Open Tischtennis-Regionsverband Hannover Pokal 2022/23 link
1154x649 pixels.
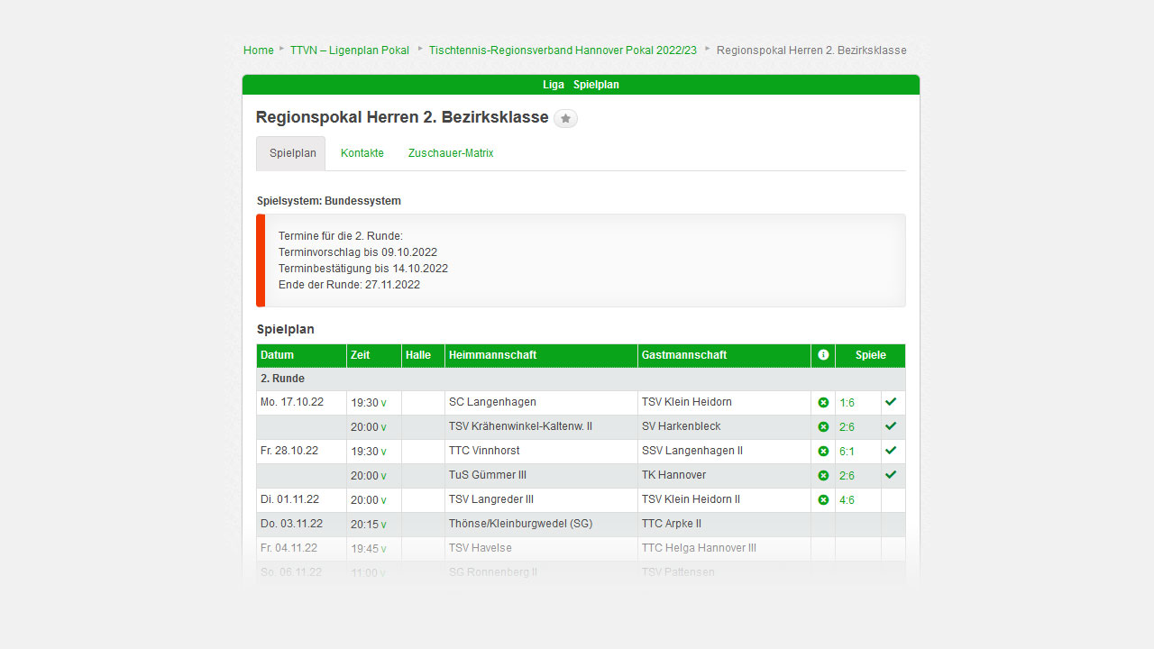(563, 50)
